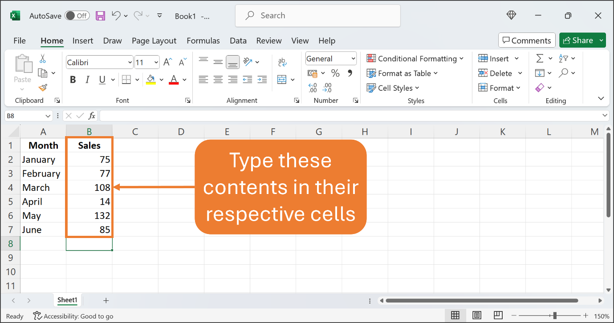Screen dimensions: 614x323
Task: Click the Decrease Indent icon
Action: (248, 80)
